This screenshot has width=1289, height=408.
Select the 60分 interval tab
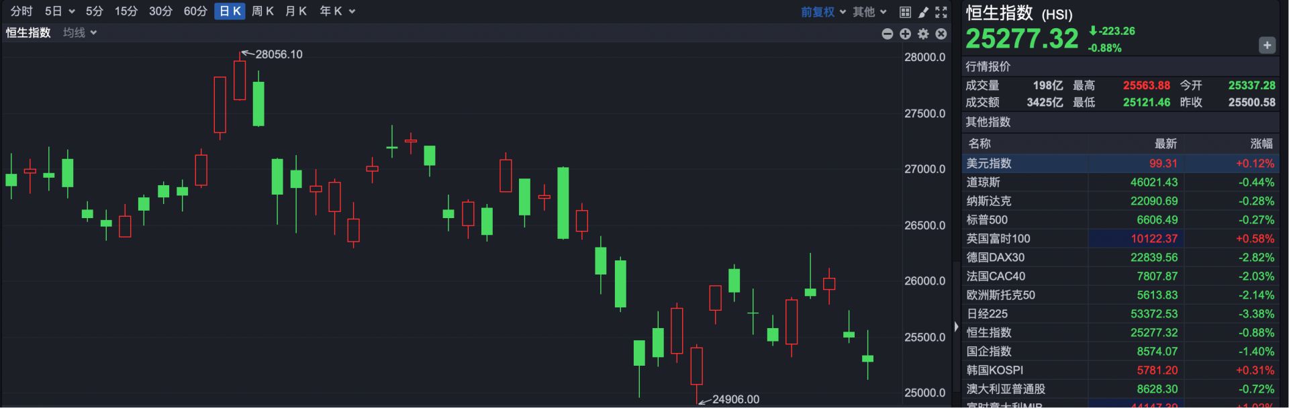coord(195,11)
